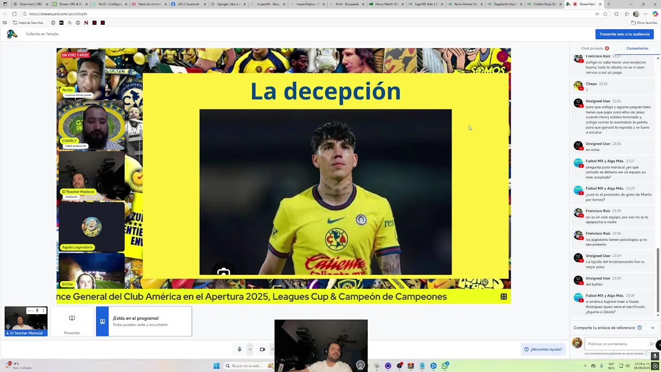
Task: Click Rocko's video feed on stage
Action: click(x=82, y=74)
